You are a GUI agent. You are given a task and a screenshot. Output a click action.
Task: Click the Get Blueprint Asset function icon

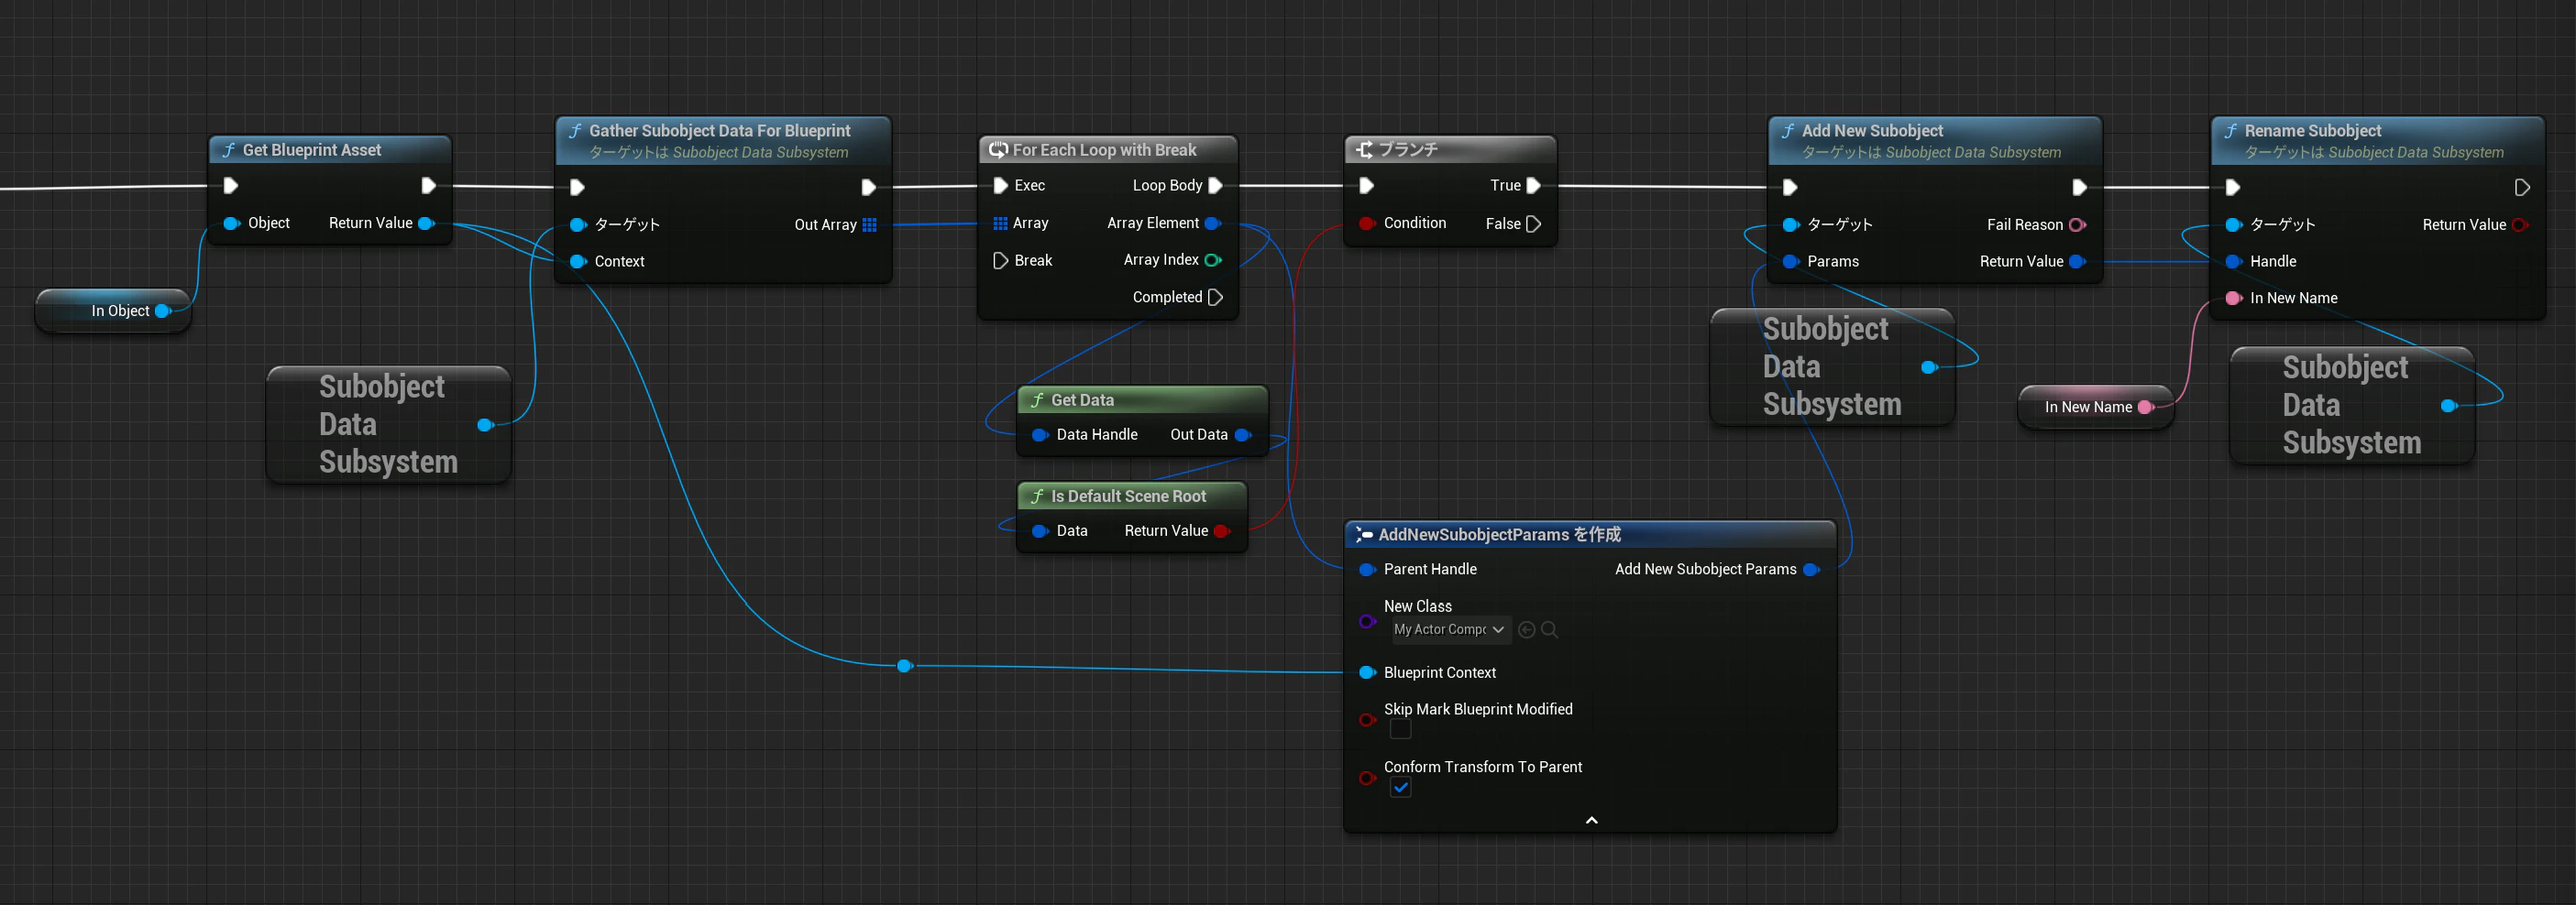pyautogui.click(x=228, y=150)
